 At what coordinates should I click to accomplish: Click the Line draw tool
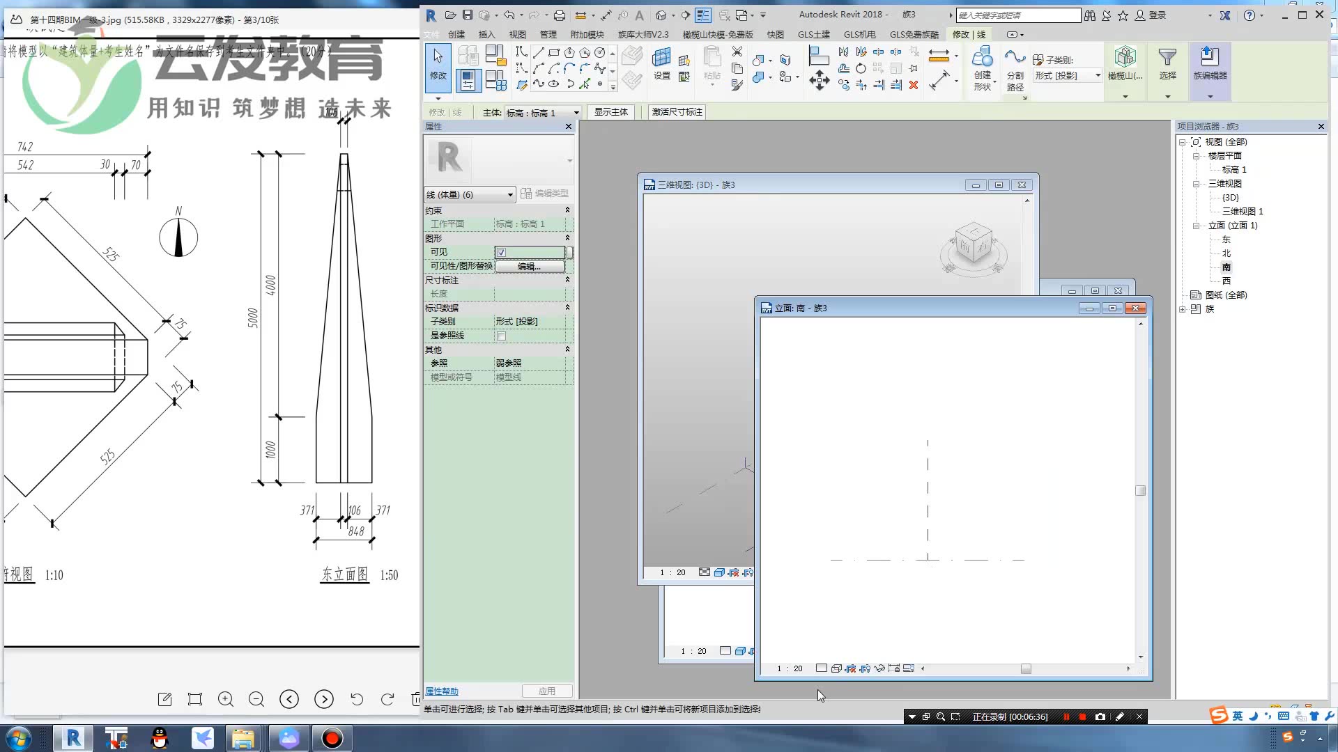click(538, 53)
